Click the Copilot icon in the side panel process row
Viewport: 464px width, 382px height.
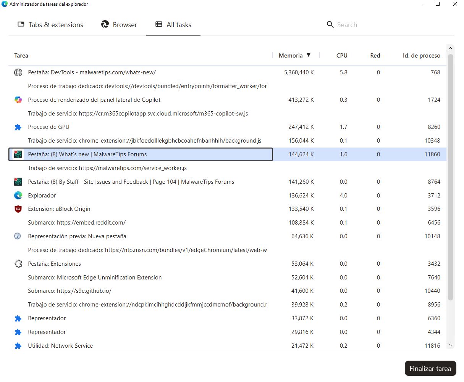pyautogui.click(x=18, y=100)
